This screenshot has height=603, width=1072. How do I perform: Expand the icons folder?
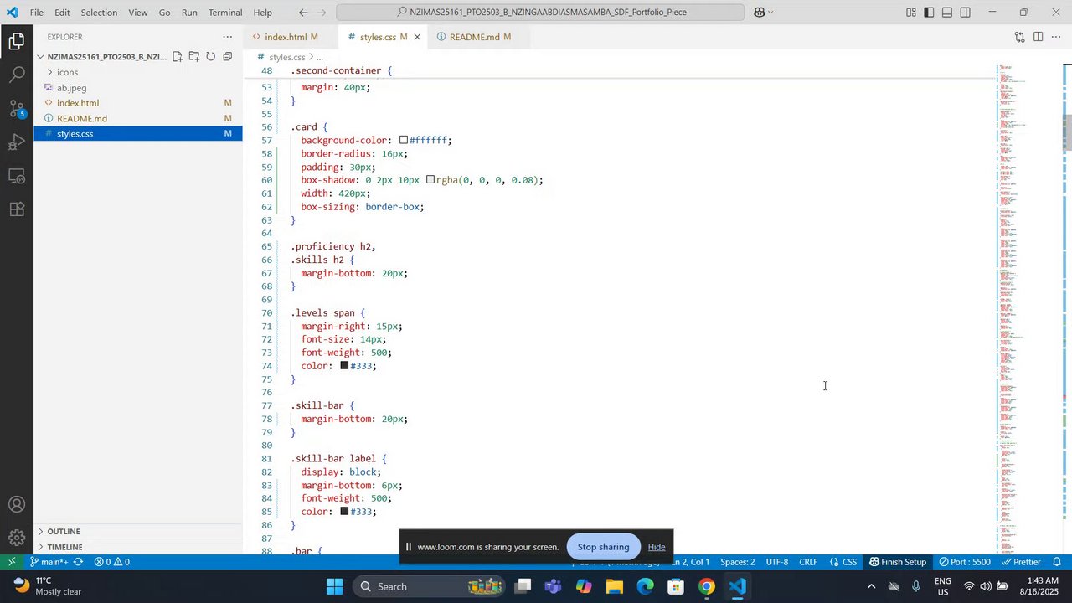click(138, 72)
